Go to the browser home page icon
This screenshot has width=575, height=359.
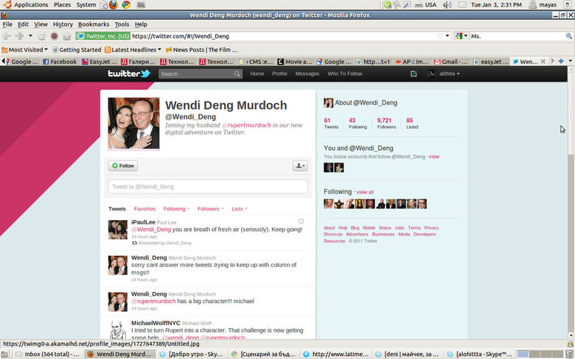pos(67,36)
